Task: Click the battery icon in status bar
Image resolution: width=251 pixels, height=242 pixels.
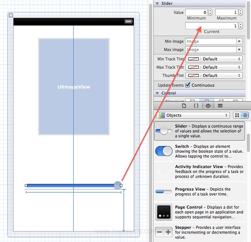Action: coord(128,21)
